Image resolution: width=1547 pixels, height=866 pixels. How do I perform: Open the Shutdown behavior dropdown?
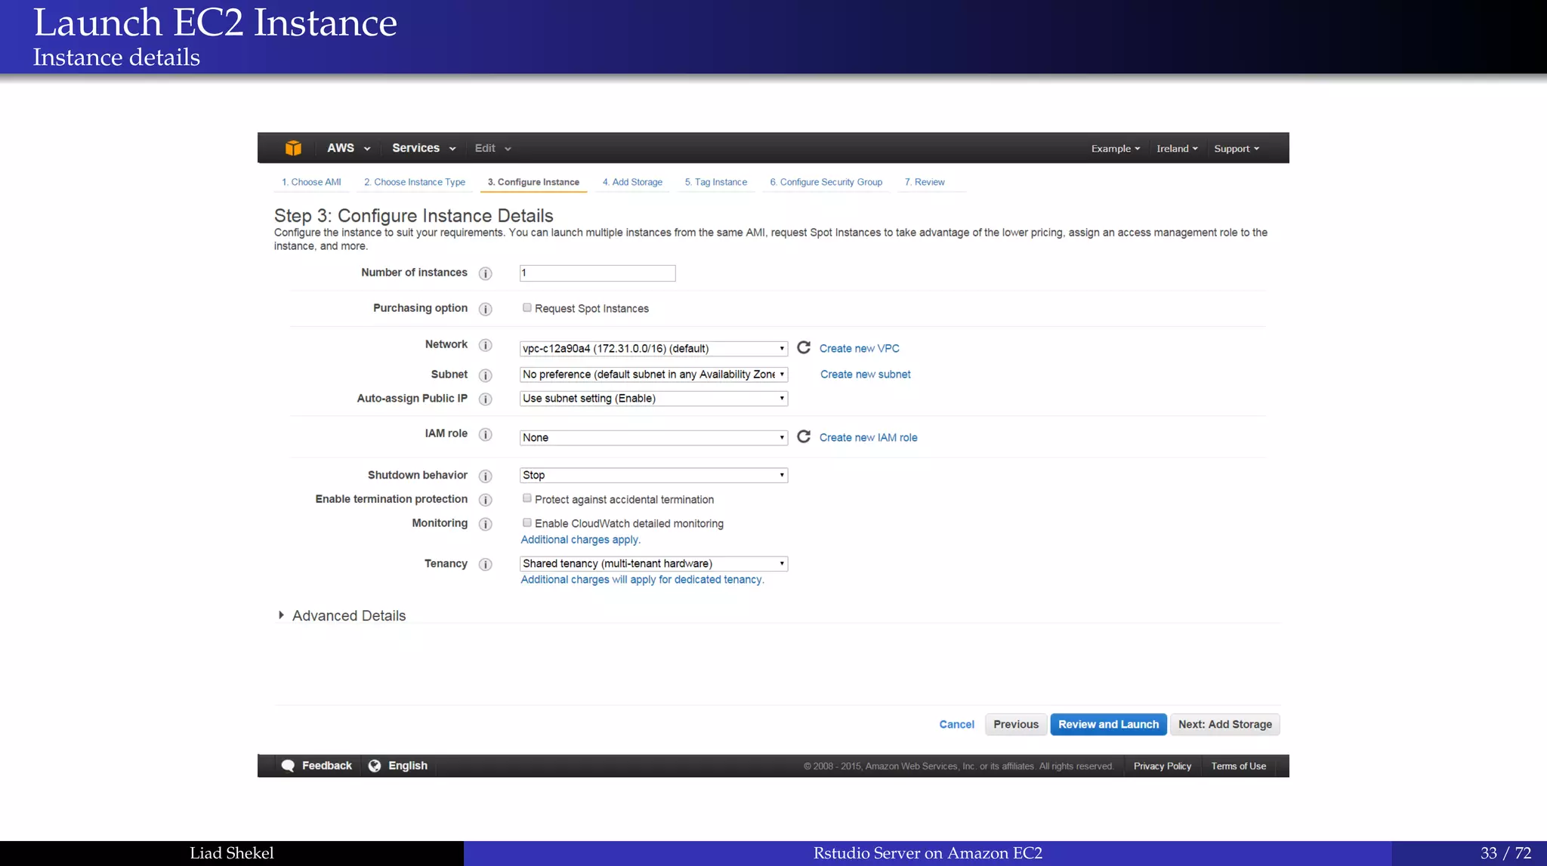pyautogui.click(x=653, y=475)
